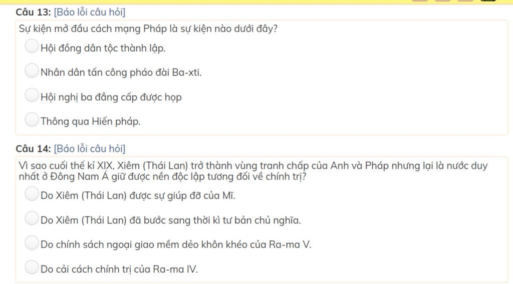This screenshot has width=513, height=284.
Task: Pick radio circle for Ra-ma V diplomacy answer
Action: tap(32, 242)
